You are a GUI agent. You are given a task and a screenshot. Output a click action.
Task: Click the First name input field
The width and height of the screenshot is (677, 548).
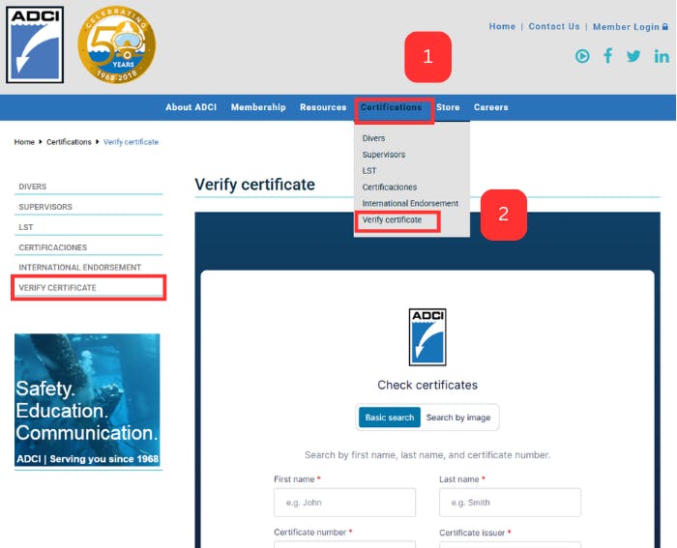click(344, 503)
